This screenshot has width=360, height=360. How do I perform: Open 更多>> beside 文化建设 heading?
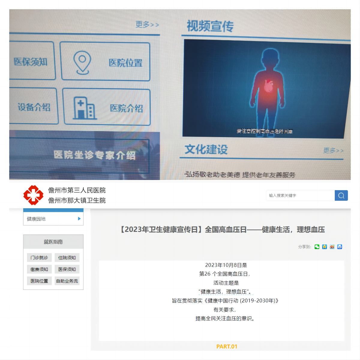pos(333,150)
